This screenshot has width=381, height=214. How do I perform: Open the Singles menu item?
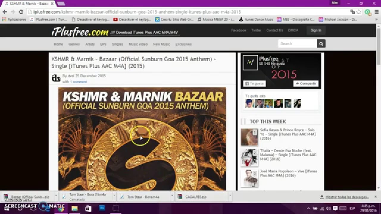(118, 44)
